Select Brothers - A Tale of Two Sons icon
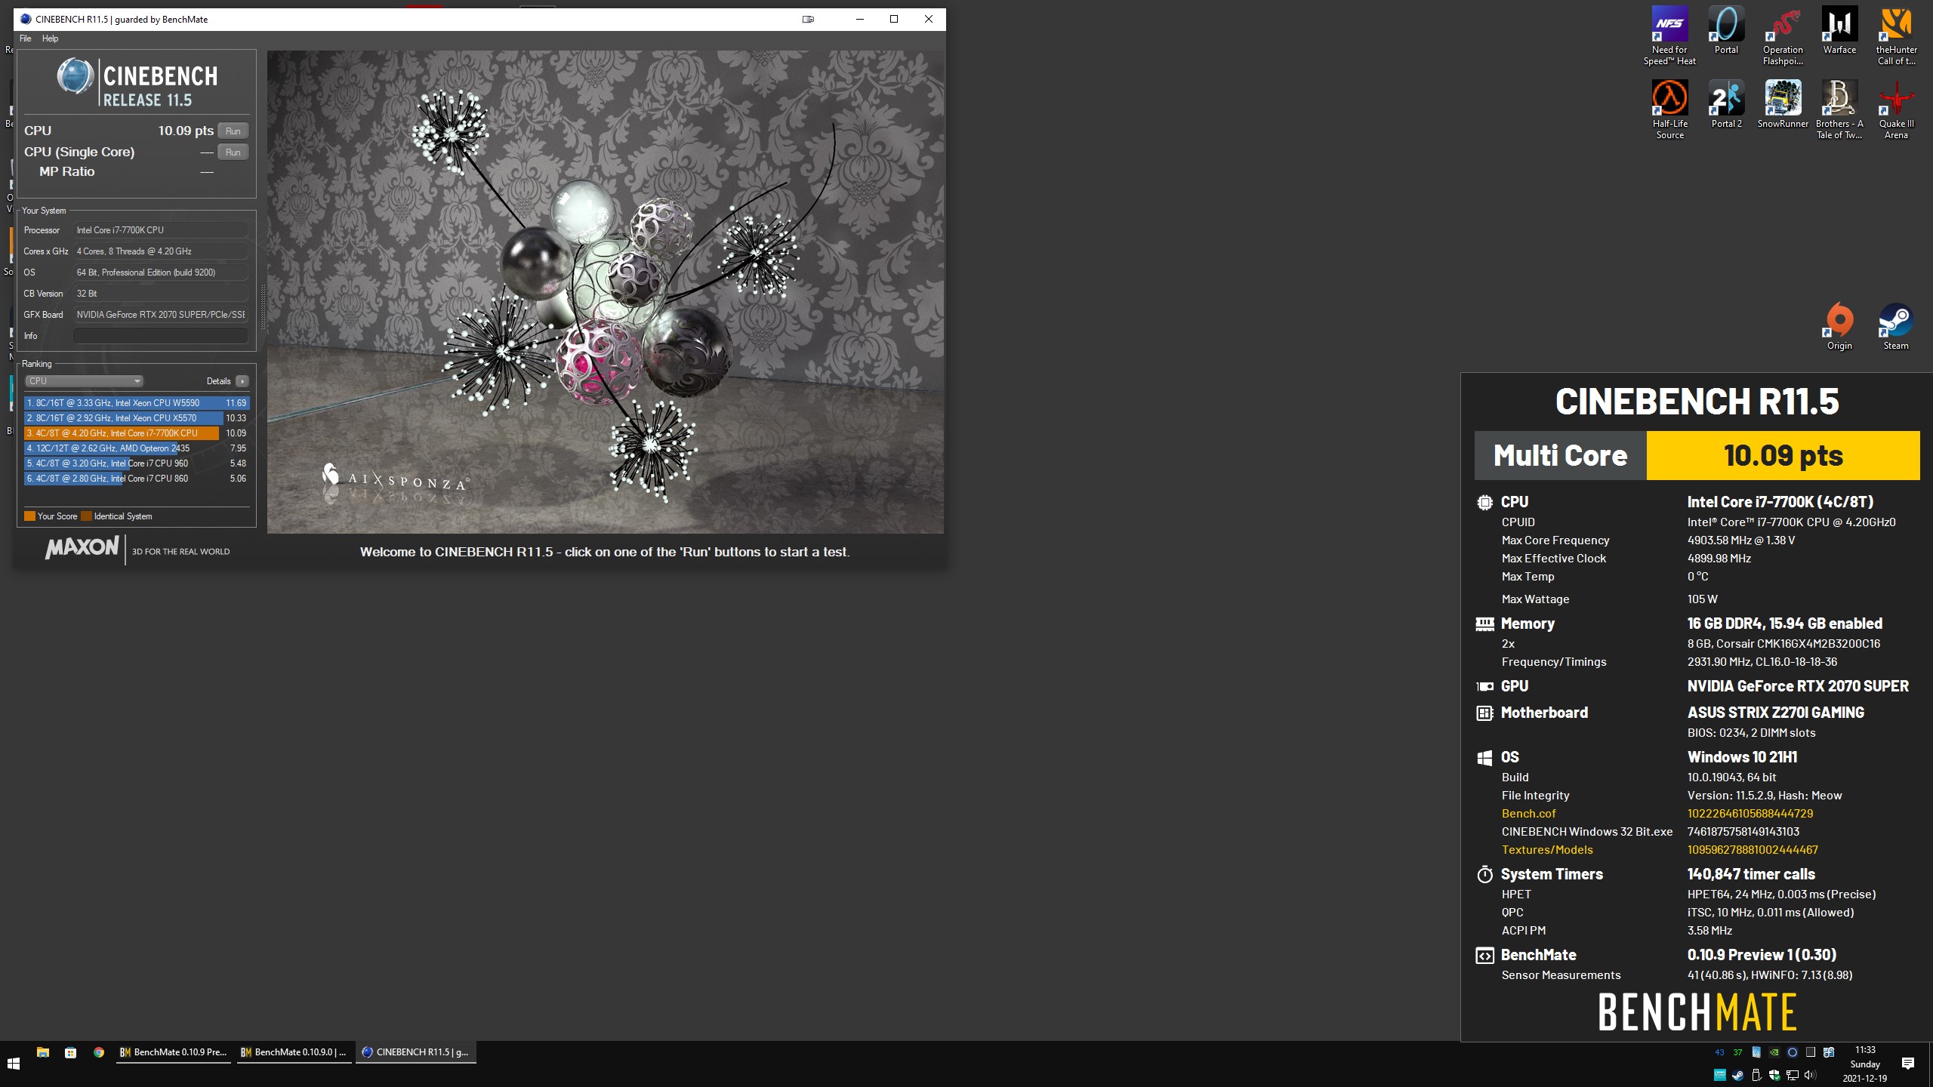 point(1839,109)
